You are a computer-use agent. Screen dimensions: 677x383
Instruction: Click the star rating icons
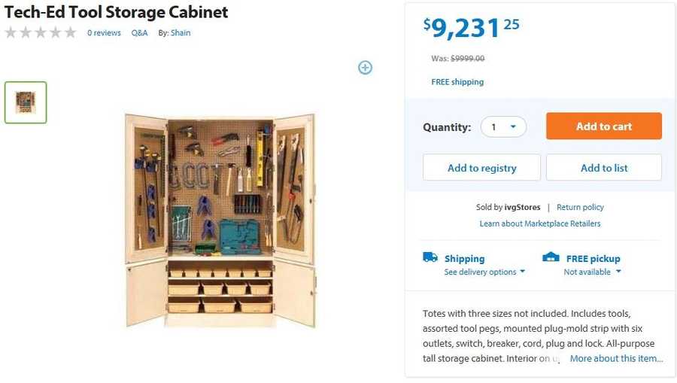[x=41, y=32]
